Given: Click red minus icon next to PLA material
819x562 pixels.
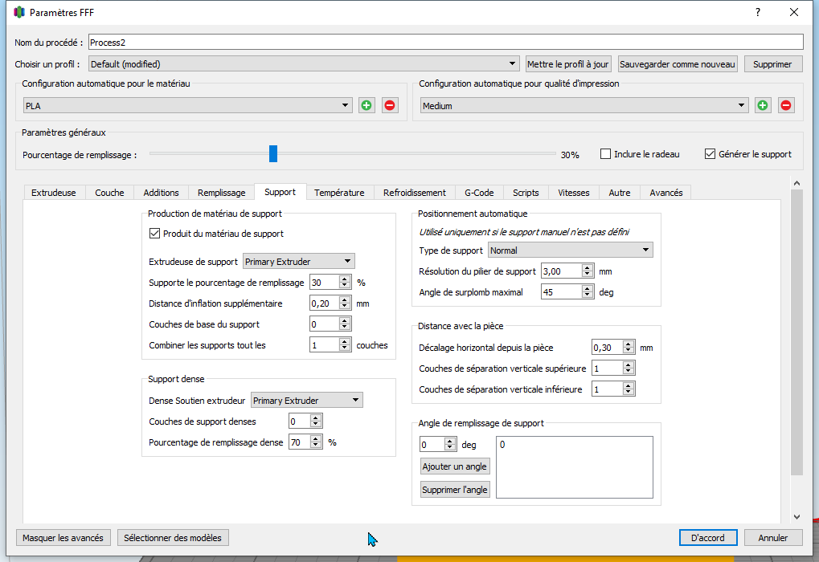Looking at the screenshot, I should pyautogui.click(x=390, y=105).
